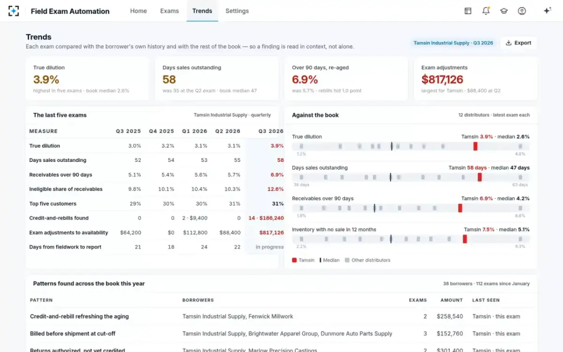Click the Tamsin Industrial Supply · Q3 2026 chip
This screenshot has height=352, width=563.
[x=453, y=43]
